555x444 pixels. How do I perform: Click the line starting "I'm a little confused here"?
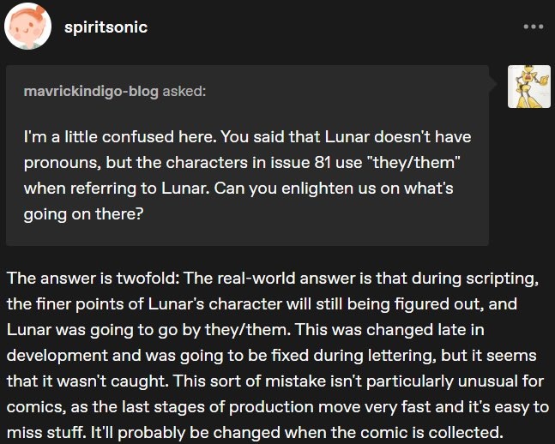(x=246, y=137)
